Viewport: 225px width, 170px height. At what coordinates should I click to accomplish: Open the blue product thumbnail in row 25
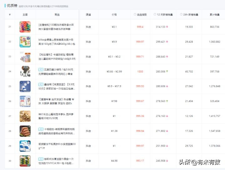point(25,86)
